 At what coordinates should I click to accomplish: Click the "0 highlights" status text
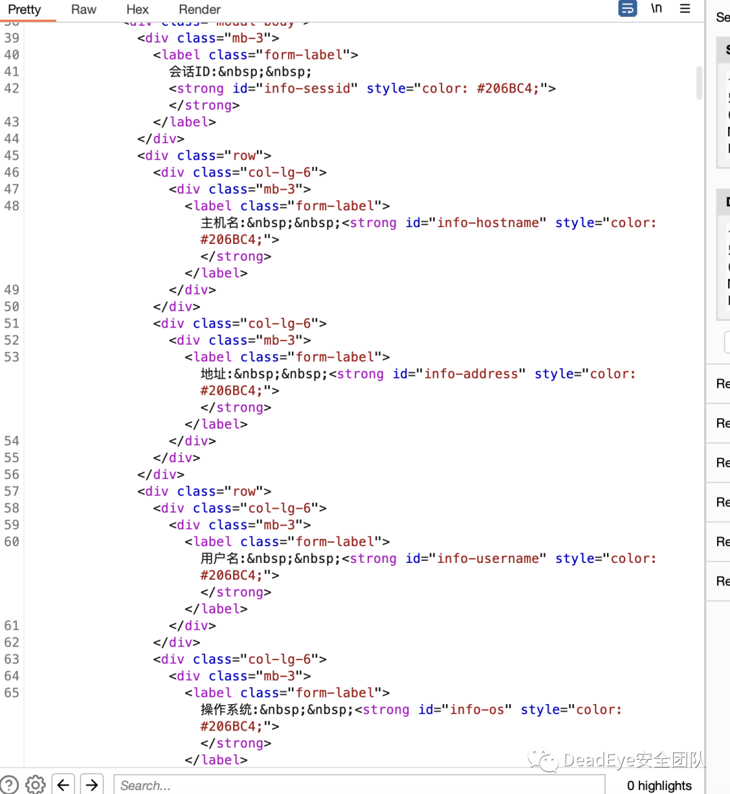(659, 785)
